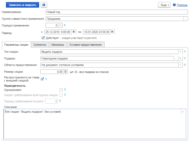Screen dimensions: 189x142
Task: Expand the Описание field dropdown arrow
Action: click(183, 112)
